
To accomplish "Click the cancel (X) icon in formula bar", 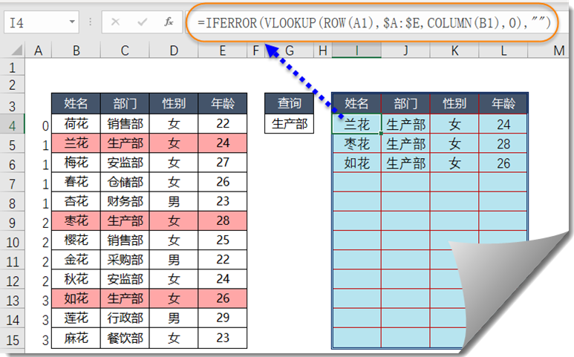I will pyautogui.click(x=115, y=22).
